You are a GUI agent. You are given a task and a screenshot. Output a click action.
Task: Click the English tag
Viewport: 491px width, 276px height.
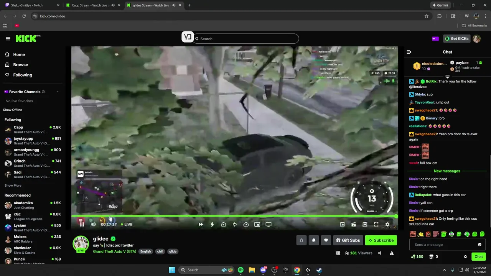coord(145,251)
